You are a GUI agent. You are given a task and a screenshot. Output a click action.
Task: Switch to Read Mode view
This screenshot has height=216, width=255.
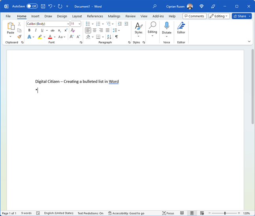pos(182,213)
